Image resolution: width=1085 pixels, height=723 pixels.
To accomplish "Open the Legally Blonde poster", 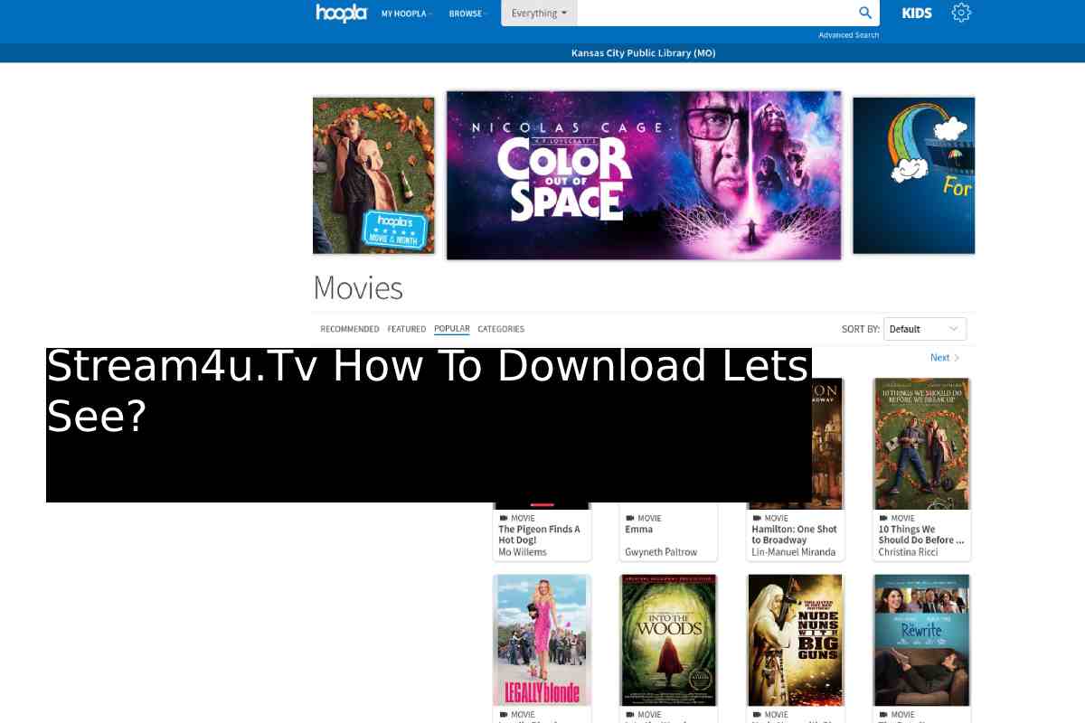I will pos(542,640).
